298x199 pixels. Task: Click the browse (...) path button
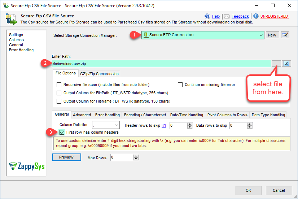tap(276, 64)
